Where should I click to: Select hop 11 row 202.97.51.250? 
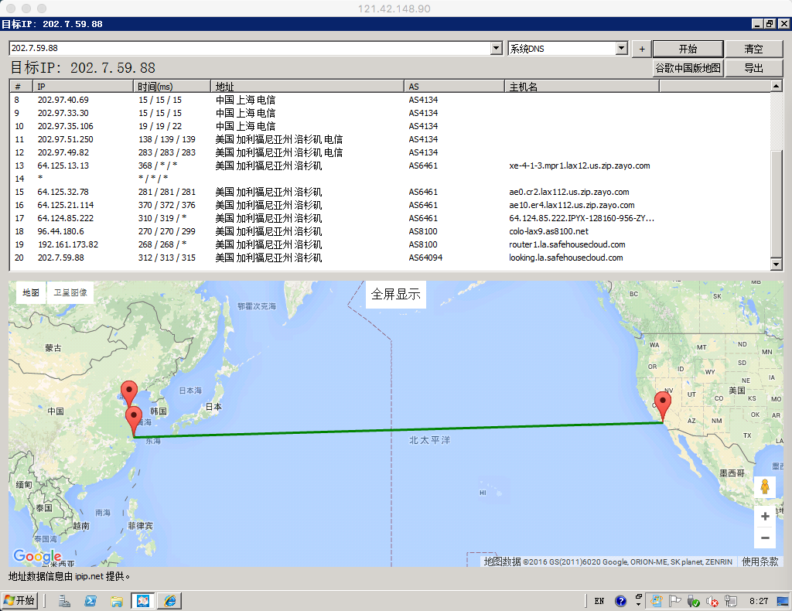pos(391,139)
